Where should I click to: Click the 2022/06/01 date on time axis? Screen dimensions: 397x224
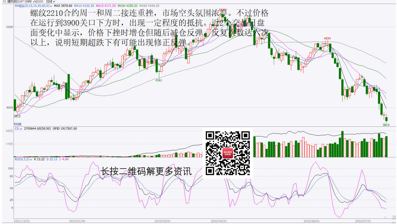(311, 221)
